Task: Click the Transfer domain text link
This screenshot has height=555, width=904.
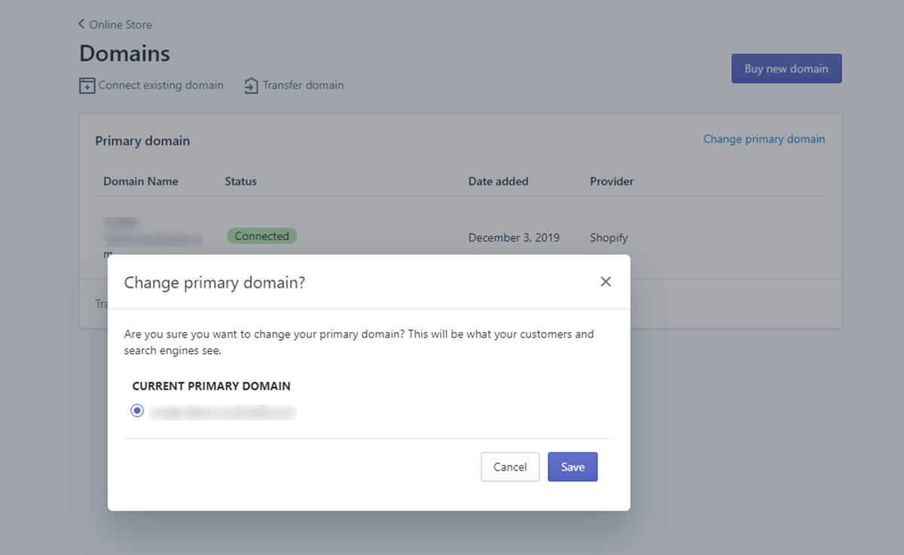Action: (x=303, y=85)
